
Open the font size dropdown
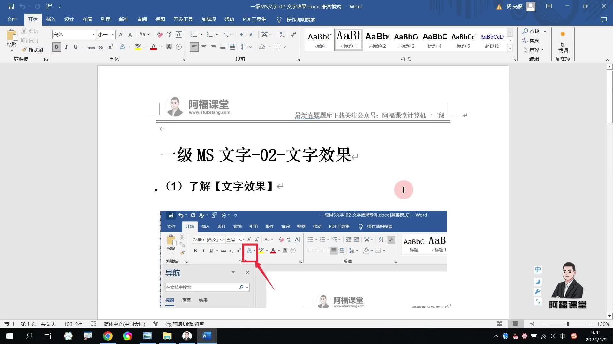112,34
